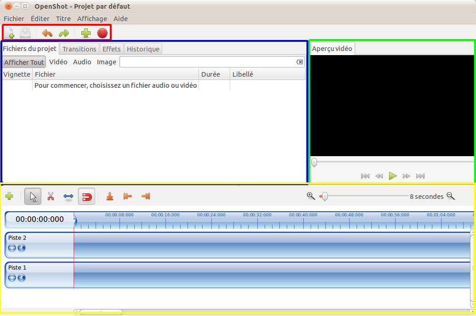The height and width of the screenshot is (316, 476).
Task: Filter project files by Image
Action: coord(107,62)
